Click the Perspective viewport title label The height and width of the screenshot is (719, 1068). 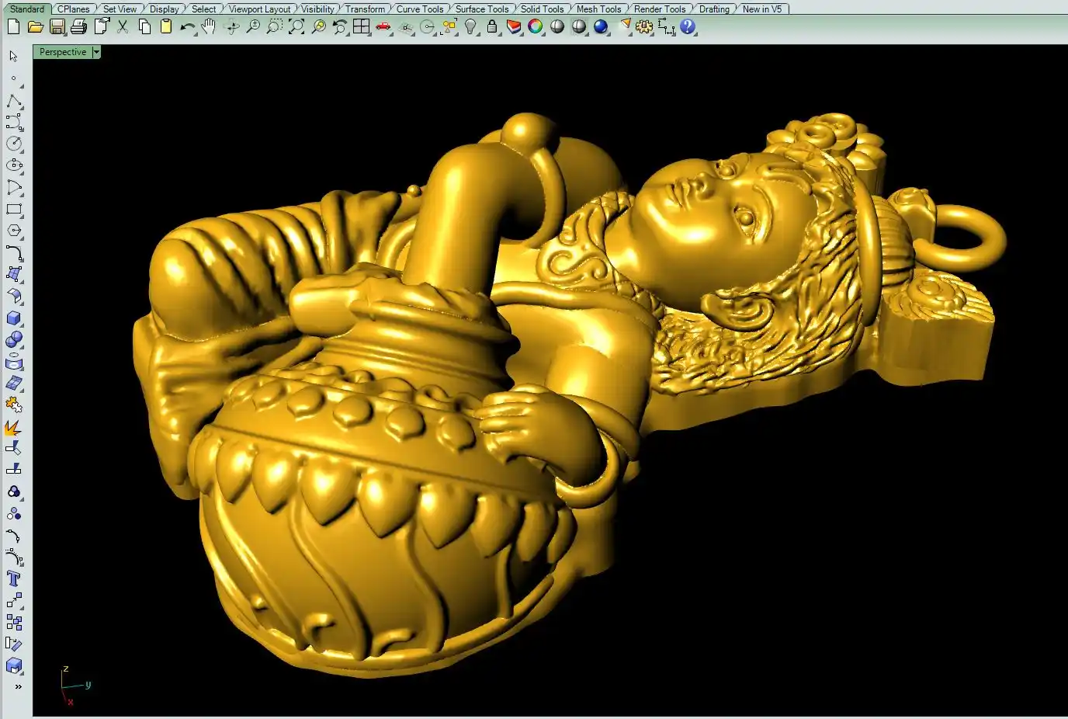(63, 52)
